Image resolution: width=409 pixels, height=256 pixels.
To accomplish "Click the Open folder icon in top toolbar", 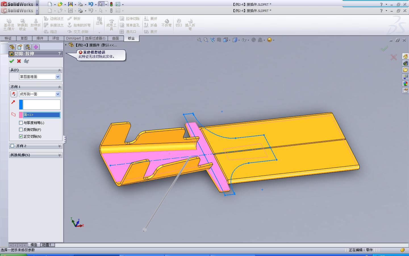I will (x=60, y=4).
